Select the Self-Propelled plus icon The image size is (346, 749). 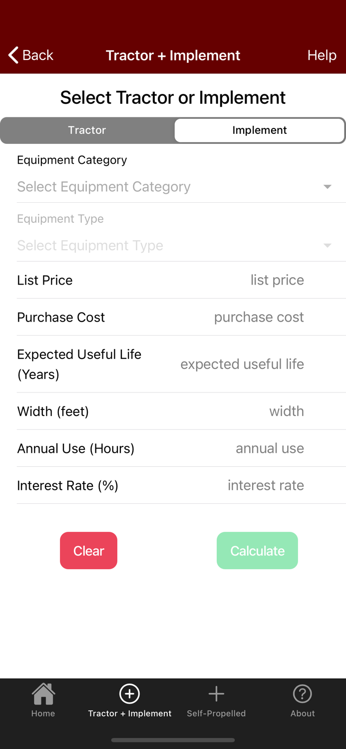click(216, 694)
